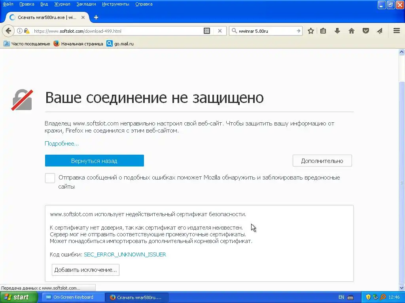Viewport: 405px width, 303px height.
Task: Open Firefox hamburger menu
Action: (397, 31)
